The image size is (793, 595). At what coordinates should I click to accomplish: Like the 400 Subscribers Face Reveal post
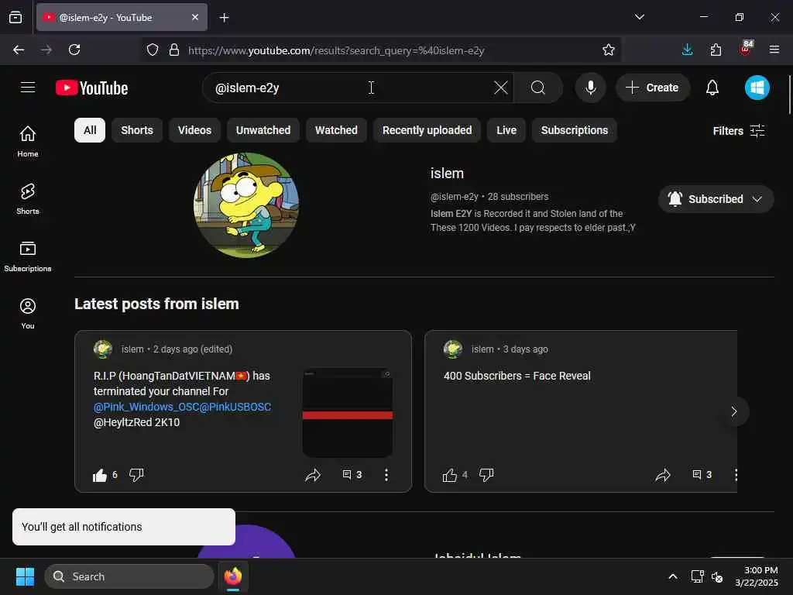[450, 475]
